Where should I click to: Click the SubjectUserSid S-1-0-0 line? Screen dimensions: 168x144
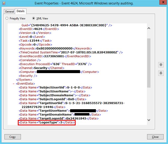pos(55,88)
